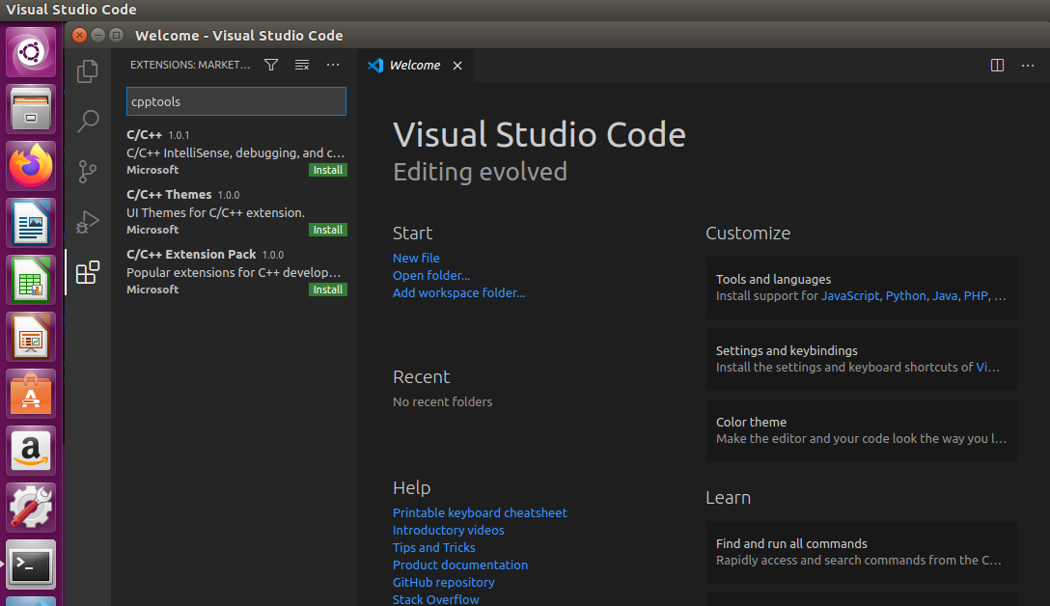The width and height of the screenshot is (1050, 606).
Task: Launch Firefox from the Ubuntu dock
Action: (32, 166)
